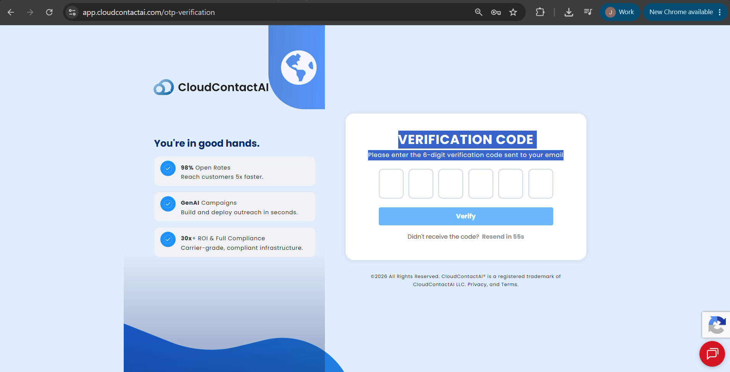Open the zoom magnifier in address bar
The image size is (730, 372).
tap(478, 12)
